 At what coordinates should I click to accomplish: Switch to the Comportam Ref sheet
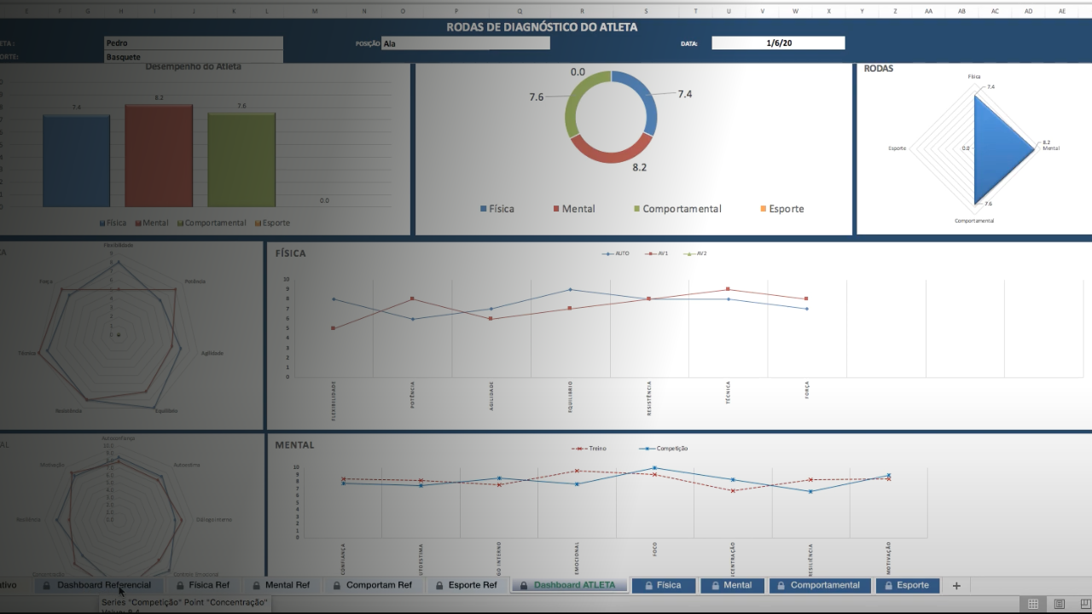coord(379,585)
